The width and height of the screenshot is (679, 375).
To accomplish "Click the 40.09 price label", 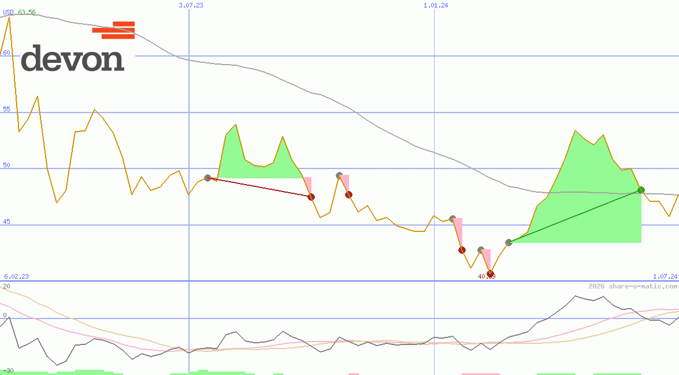I will (x=487, y=276).
